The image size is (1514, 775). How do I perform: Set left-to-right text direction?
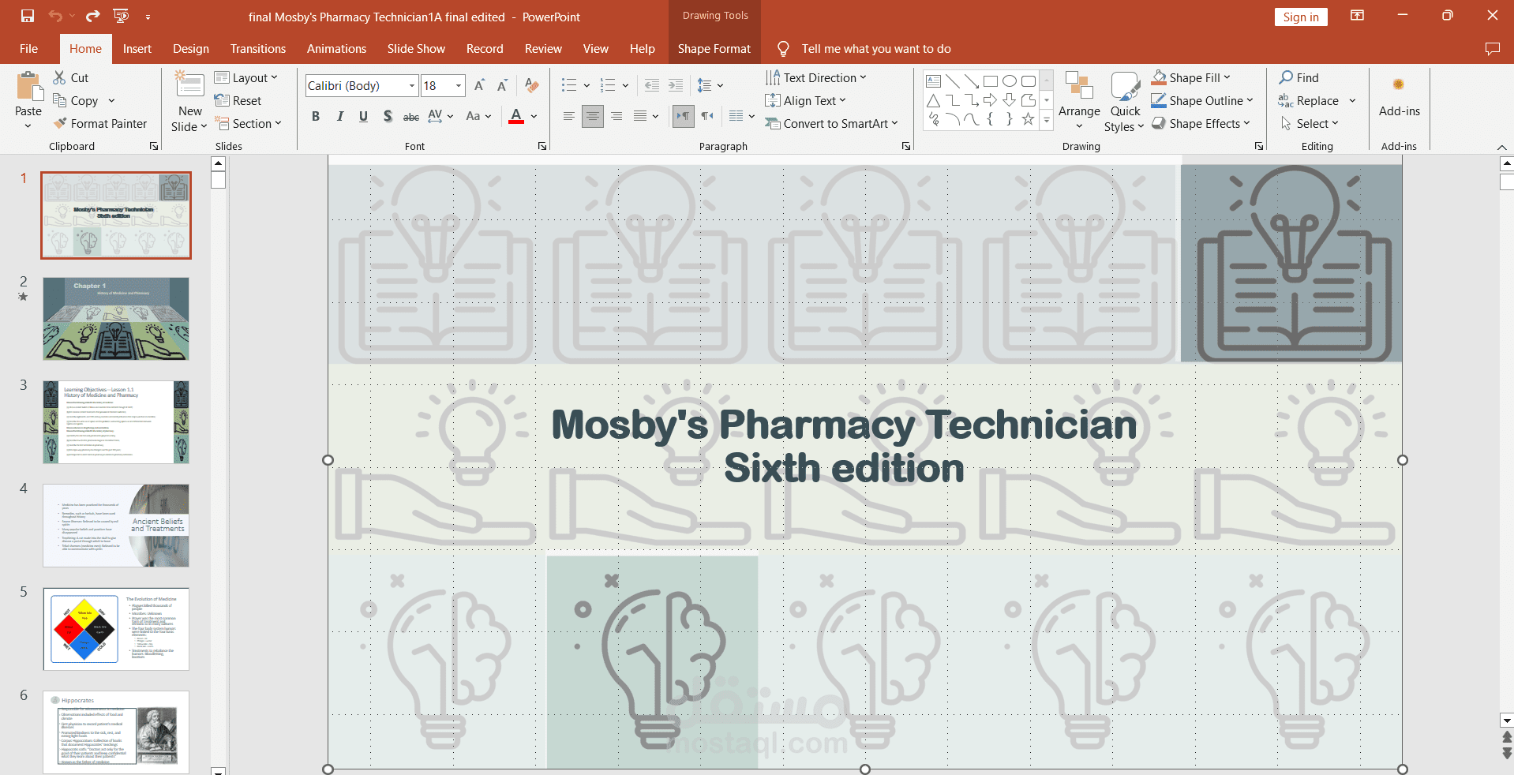click(x=683, y=116)
